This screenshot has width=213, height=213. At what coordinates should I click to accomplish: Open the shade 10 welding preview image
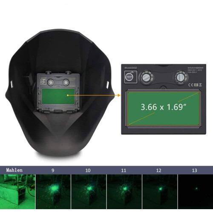click(x=89, y=192)
